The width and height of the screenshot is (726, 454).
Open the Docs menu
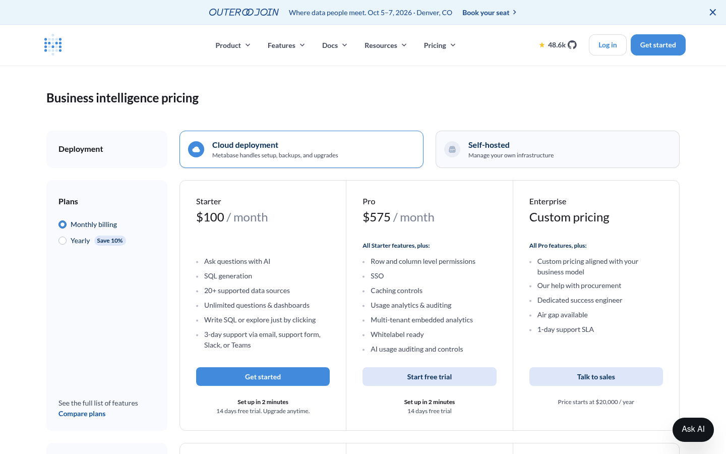coord(335,45)
